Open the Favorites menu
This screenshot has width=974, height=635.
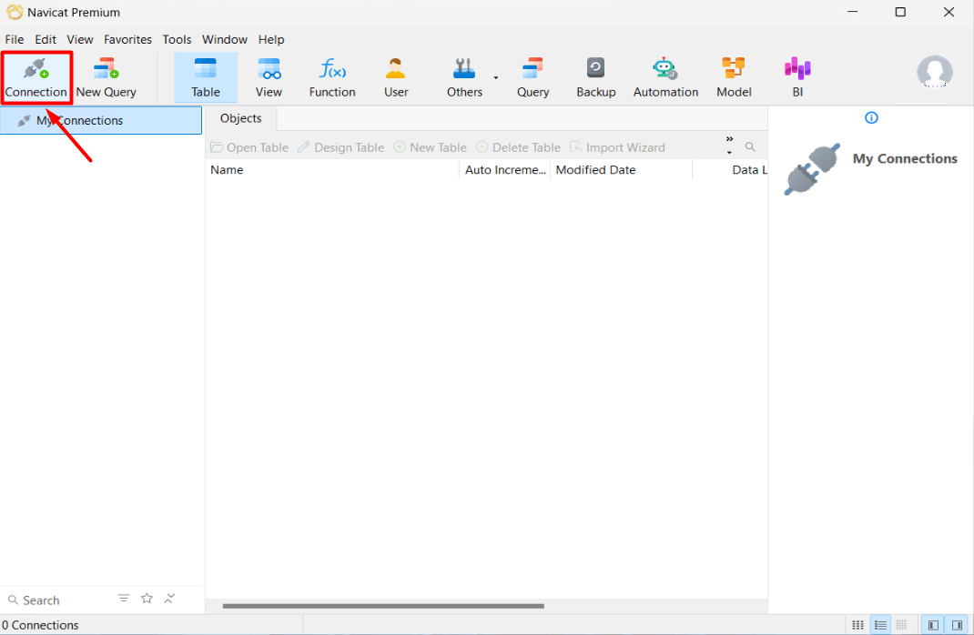pos(128,39)
